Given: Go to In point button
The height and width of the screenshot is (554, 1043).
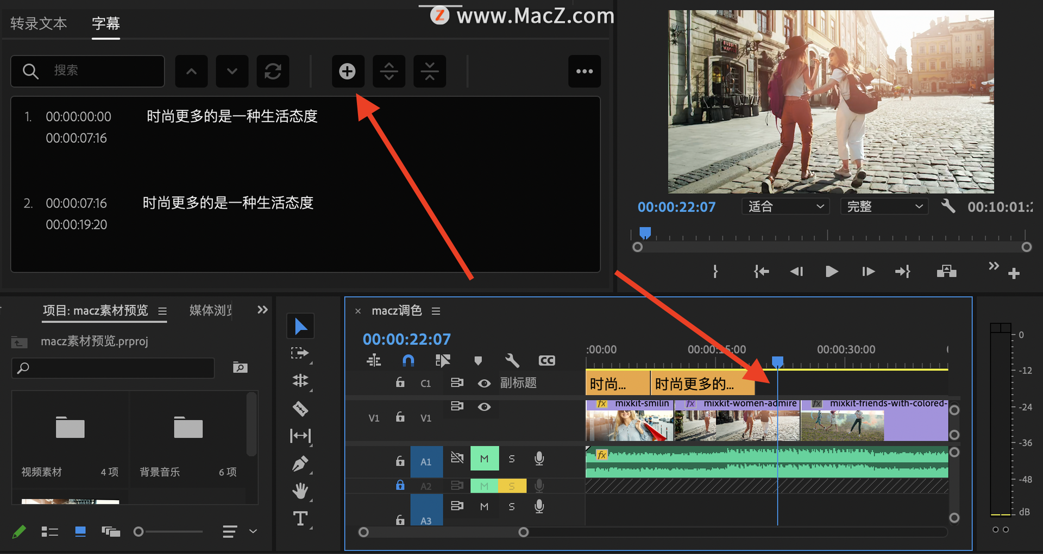Looking at the screenshot, I should click(x=761, y=271).
